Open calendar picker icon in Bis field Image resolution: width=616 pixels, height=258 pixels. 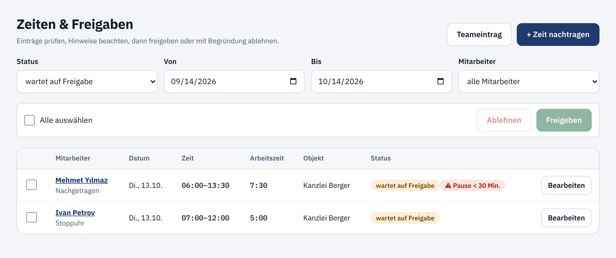tap(440, 81)
